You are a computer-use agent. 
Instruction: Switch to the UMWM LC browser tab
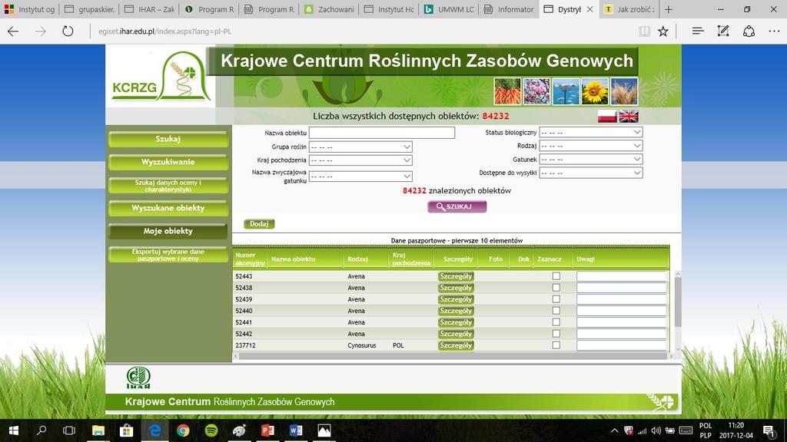coord(449,9)
